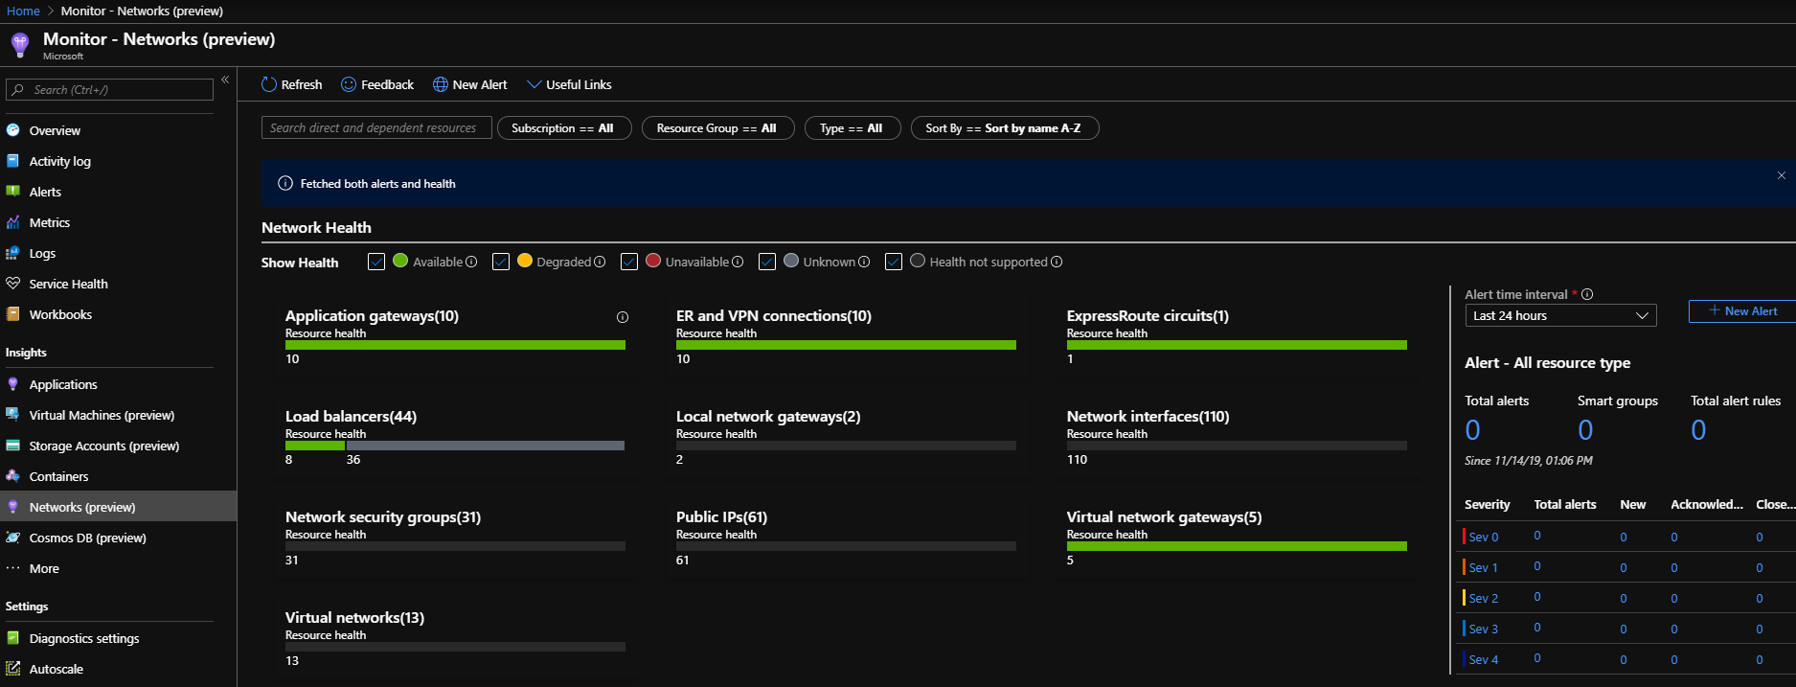Click info icon beside Alert time interval
Viewport: 1796px width, 687px height.
click(1587, 294)
